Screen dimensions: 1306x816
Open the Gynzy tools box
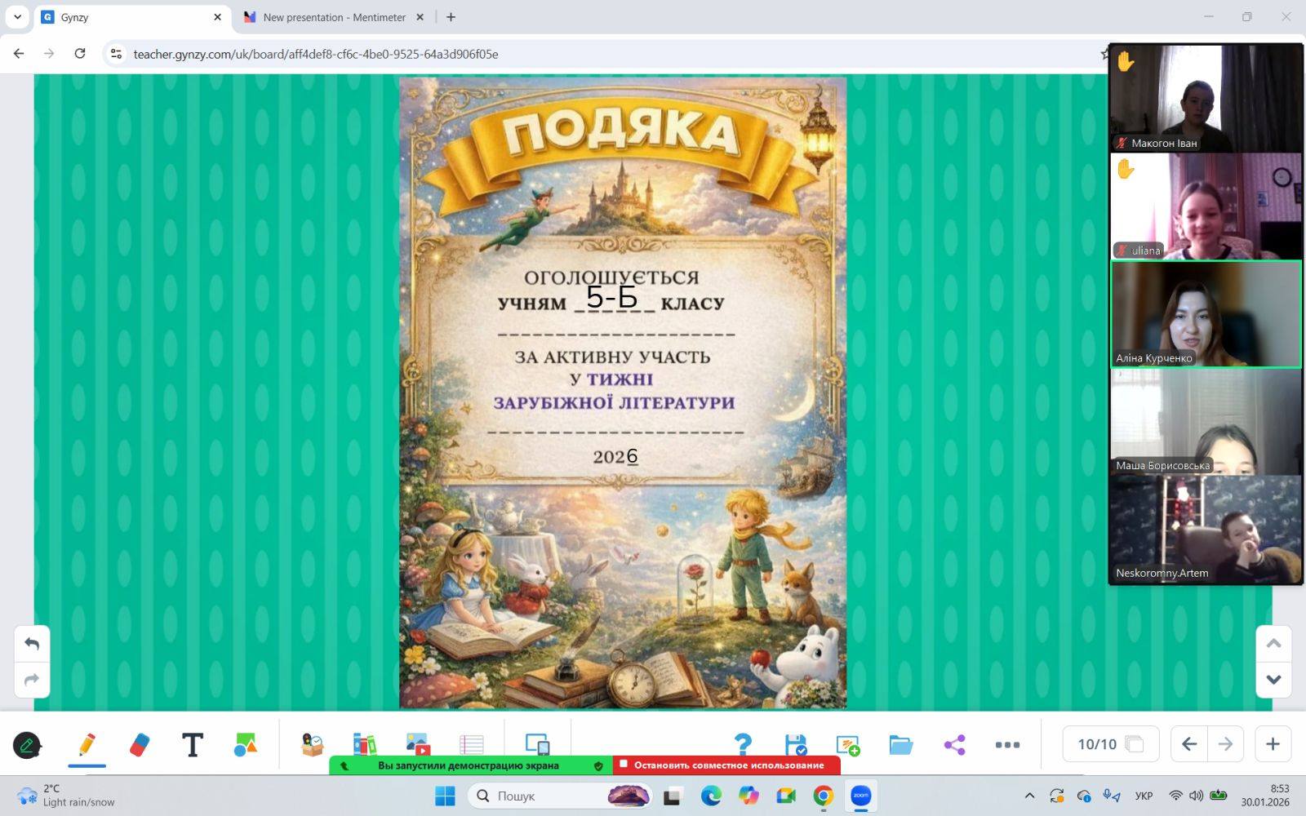tap(312, 744)
